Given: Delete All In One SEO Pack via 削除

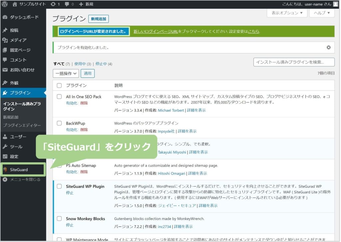Looking at the screenshot, I should (84, 103).
